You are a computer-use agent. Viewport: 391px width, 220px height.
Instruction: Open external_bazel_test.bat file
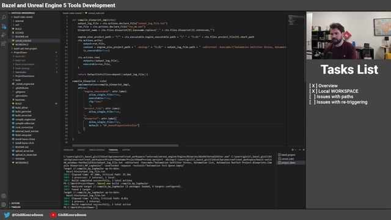pos(27,131)
